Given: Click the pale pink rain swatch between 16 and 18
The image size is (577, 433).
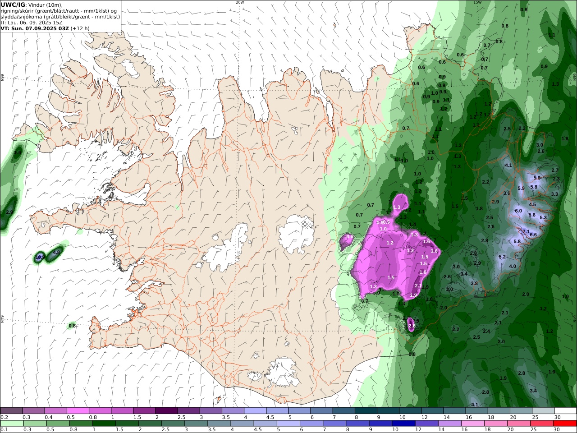Looking at the screenshot, I should pos(472,424).
